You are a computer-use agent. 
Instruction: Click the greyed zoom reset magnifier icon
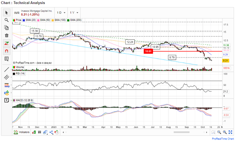213,132
